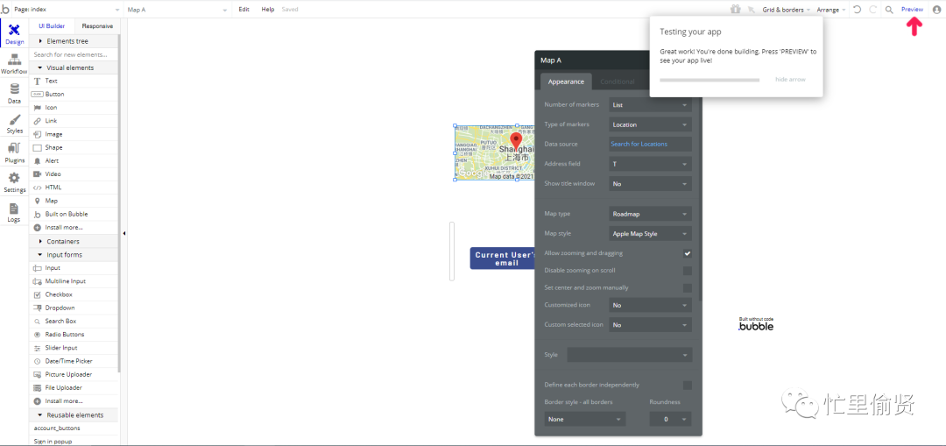Enable Disable zooming on scroll checkbox
This screenshot has width=946, height=446.
[688, 271]
